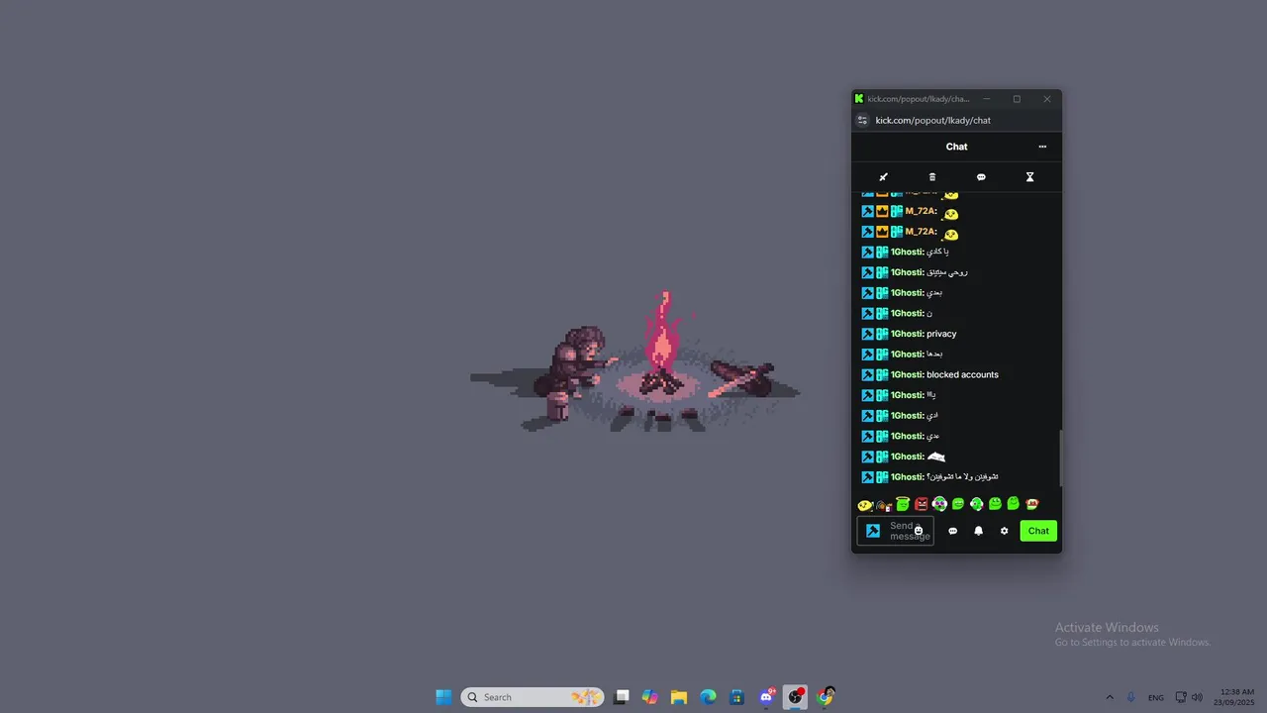Open the clock showing 12:38 AM
The image size is (1267, 713).
tap(1234, 697)
